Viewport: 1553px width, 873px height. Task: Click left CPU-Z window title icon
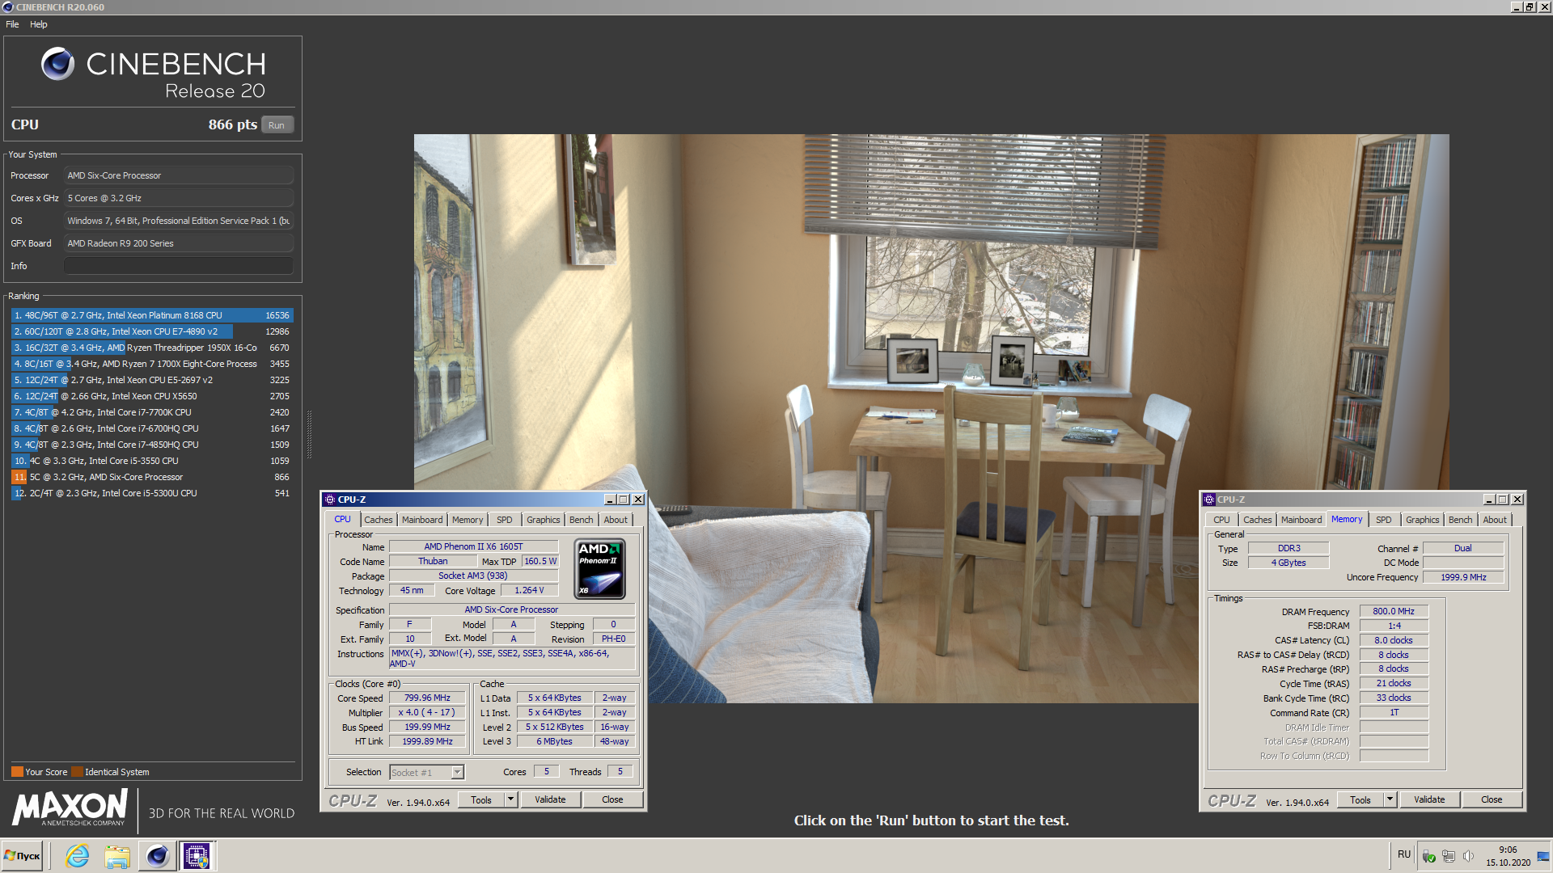click(x=329, y=500)
